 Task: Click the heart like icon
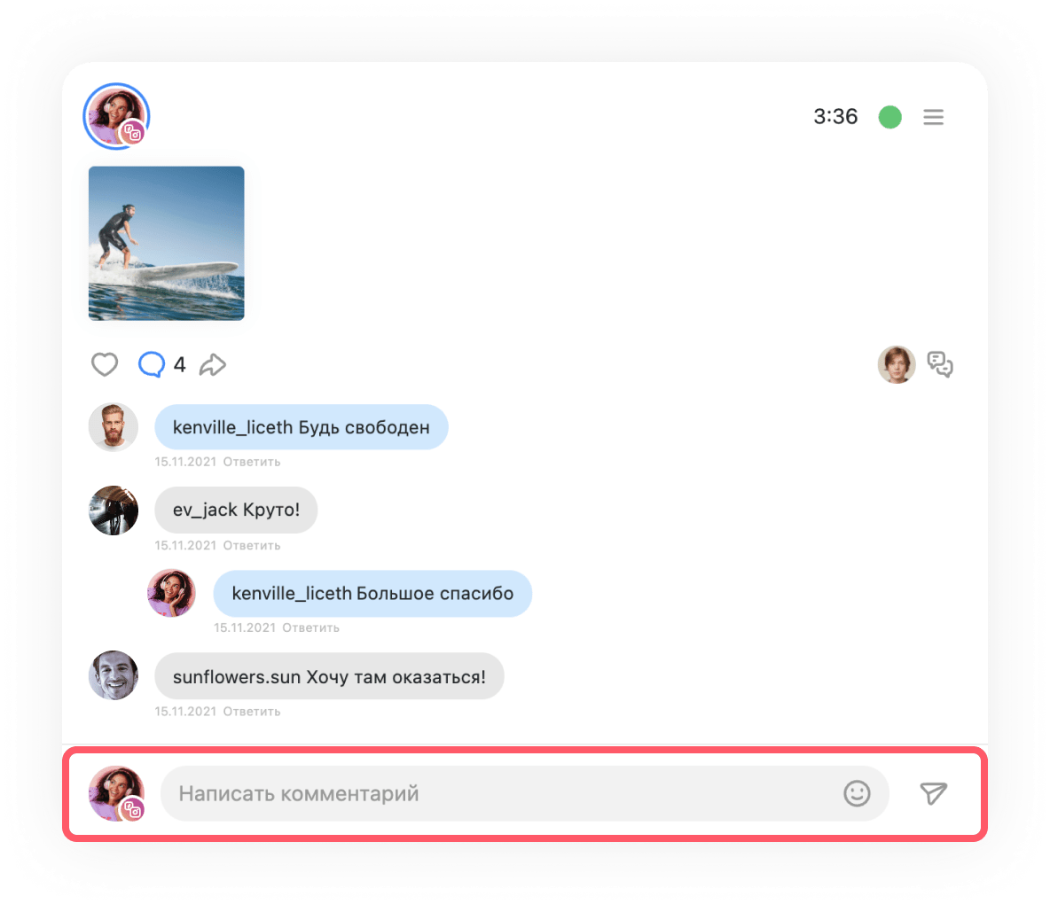click(x=105, y=364)
